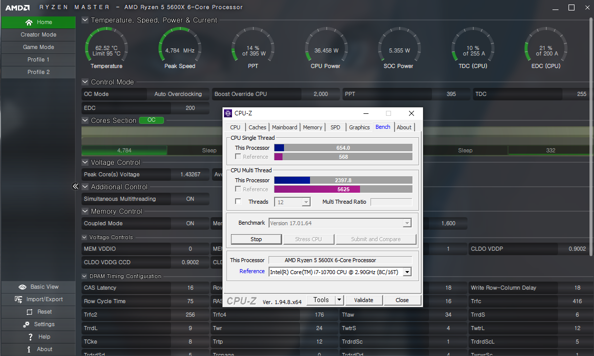Collapse the Control Mode section
594x356 pixels.
coord(85,82)
